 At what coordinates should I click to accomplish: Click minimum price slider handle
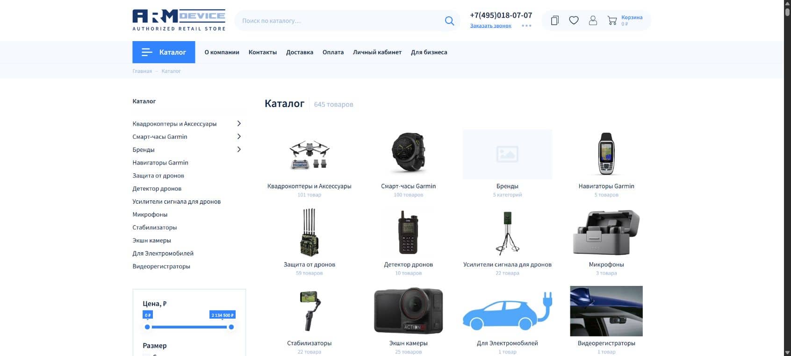147,327
